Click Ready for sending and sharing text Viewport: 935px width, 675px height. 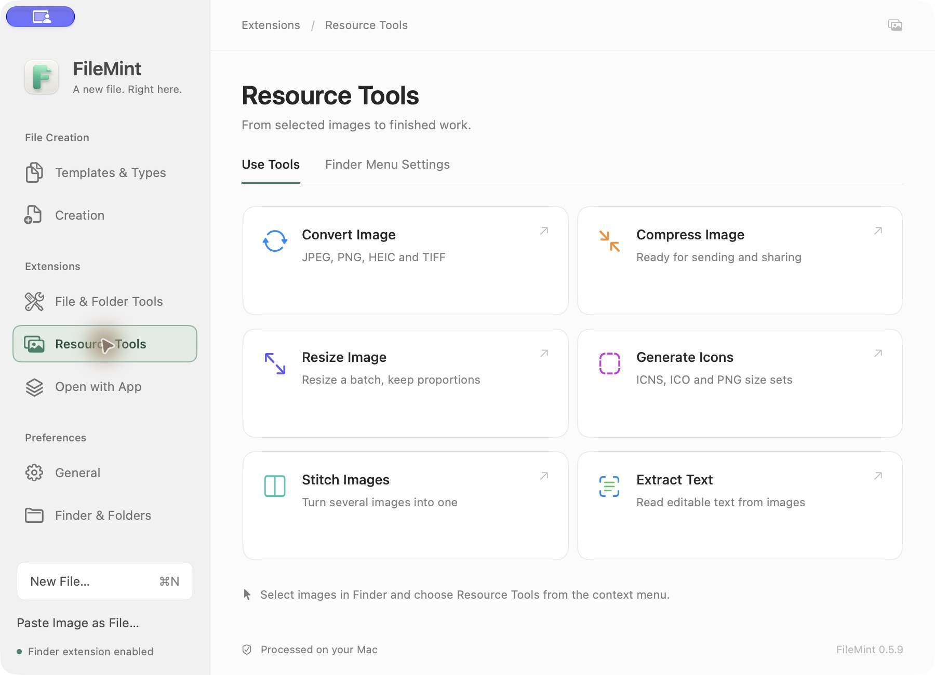[718, 257]
